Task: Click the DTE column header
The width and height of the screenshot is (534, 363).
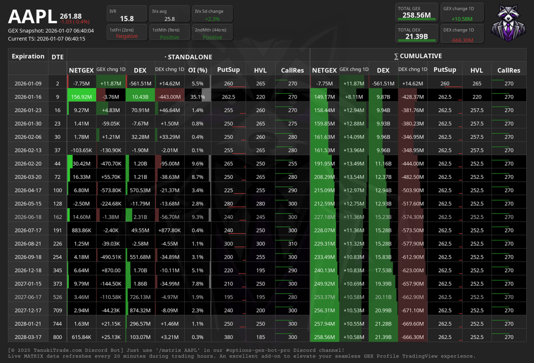Action: (x=58, y=57)
